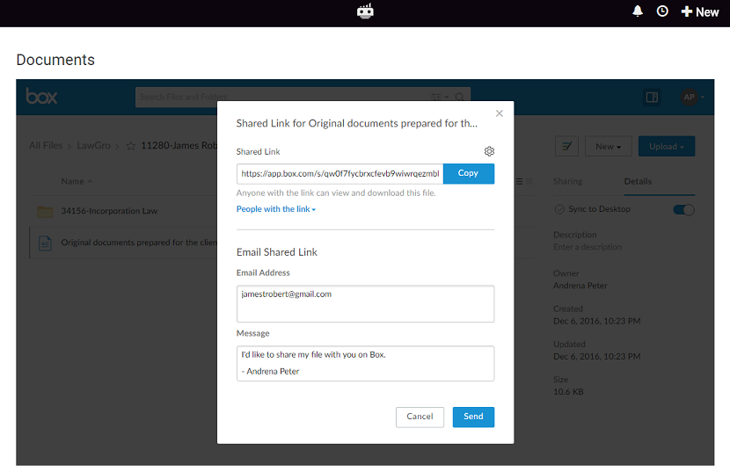This screenshot has width=730, height=472.
Task: Go to LawGro breadcrumb
Action: (x=93, y=145)
